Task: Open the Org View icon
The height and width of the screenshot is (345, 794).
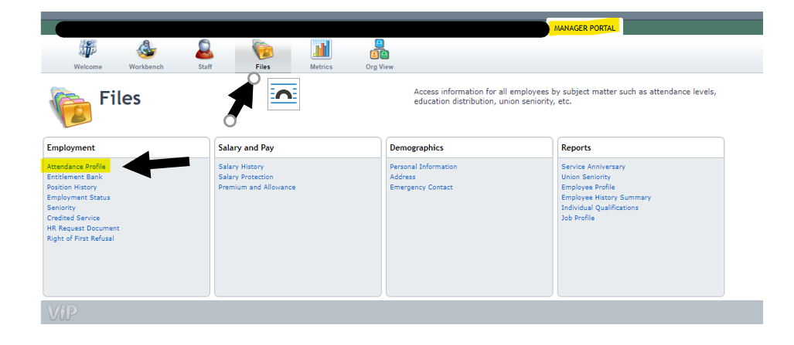Action: point(380,50)
